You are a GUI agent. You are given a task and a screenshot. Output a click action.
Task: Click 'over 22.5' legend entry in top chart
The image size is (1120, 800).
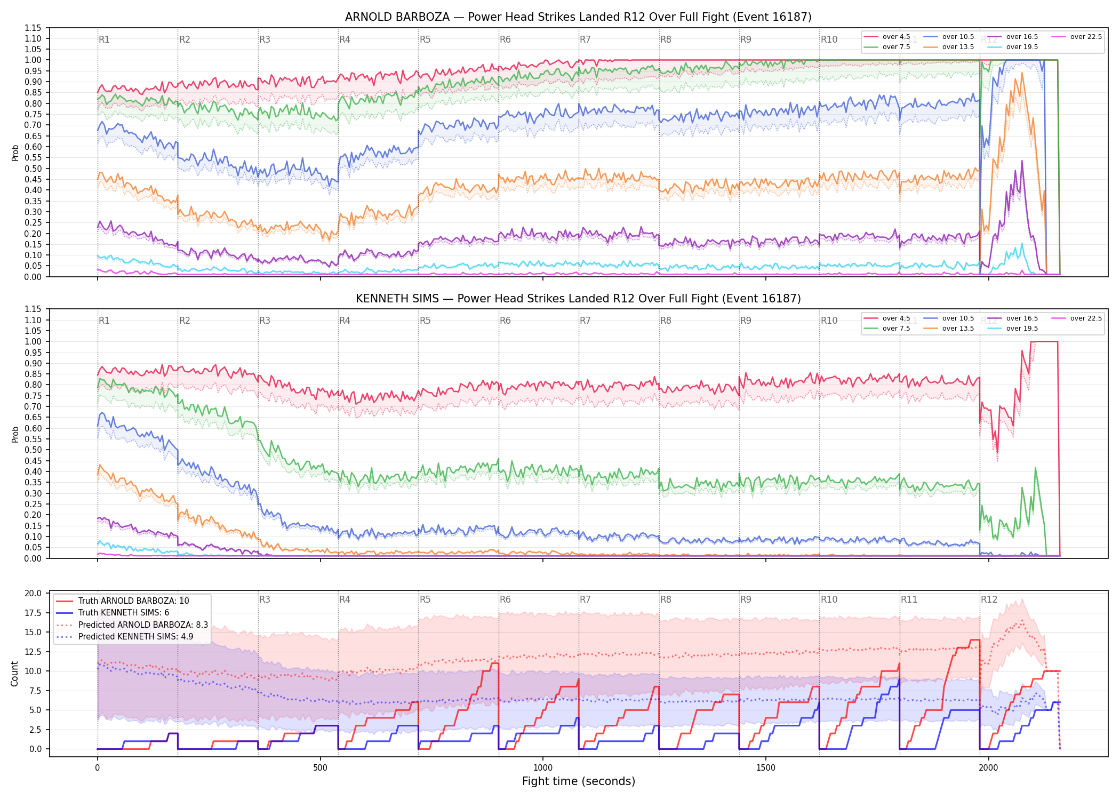click(1077, 37)
